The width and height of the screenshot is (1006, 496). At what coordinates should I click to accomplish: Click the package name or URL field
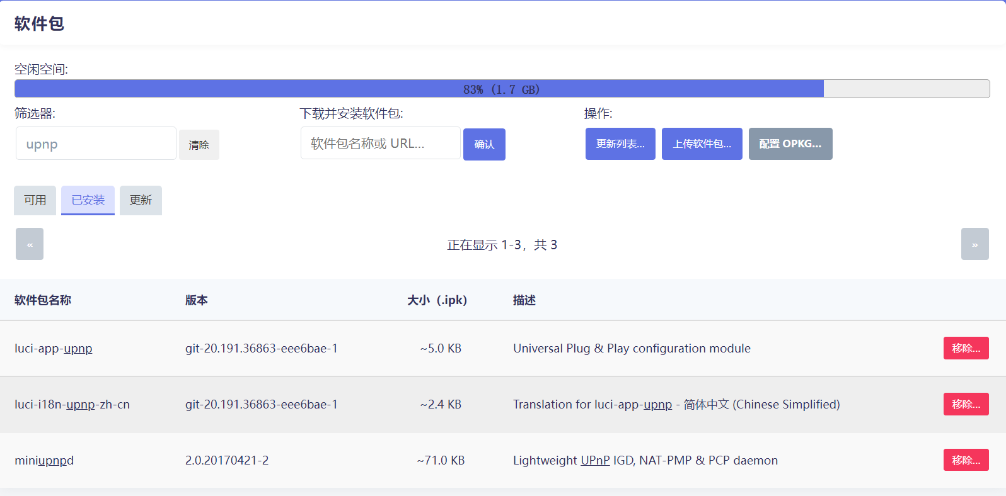click(x=380, y=144)
